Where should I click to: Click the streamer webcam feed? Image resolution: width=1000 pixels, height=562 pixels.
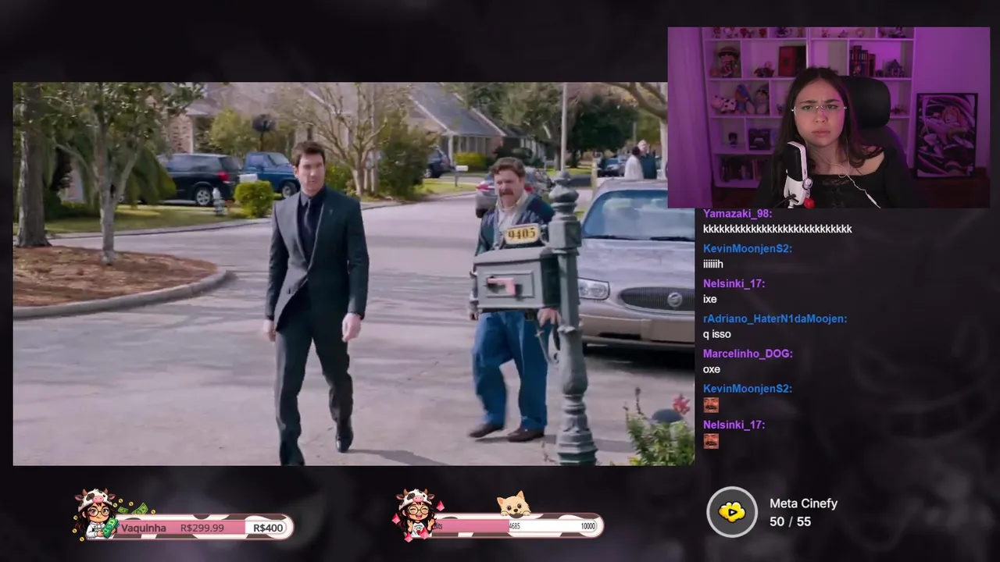point(829,118)
